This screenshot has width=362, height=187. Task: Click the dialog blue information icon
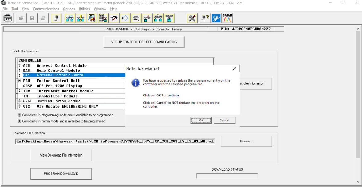coord(136,83)
